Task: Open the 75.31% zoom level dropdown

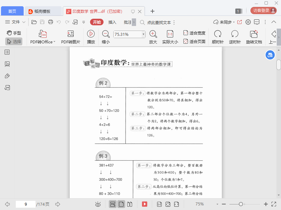Action: pos(143,34)
